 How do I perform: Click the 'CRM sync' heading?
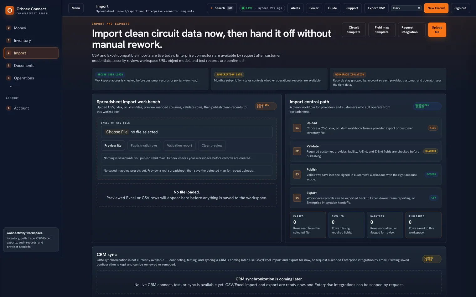[x=107, y=254]
